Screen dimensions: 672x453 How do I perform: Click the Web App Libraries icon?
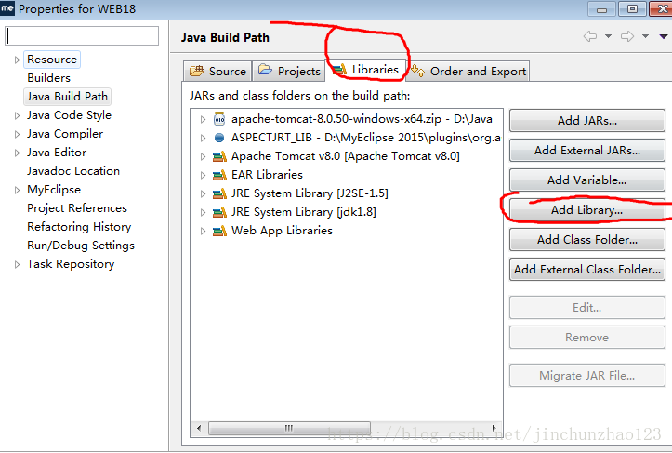coord(219,231)
